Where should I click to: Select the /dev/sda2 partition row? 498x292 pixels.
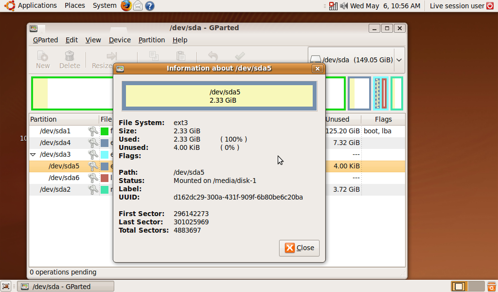coord(217,190)
